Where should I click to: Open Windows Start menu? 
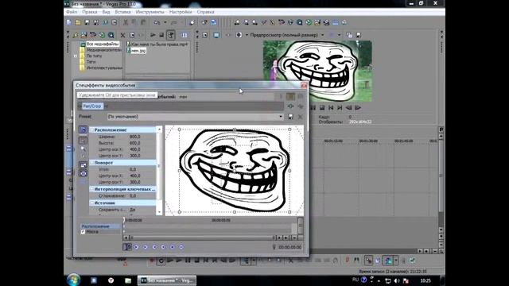point(74,280)
